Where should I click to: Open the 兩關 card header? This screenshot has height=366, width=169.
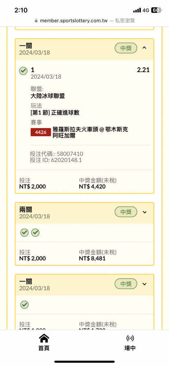tap(84, 213)
